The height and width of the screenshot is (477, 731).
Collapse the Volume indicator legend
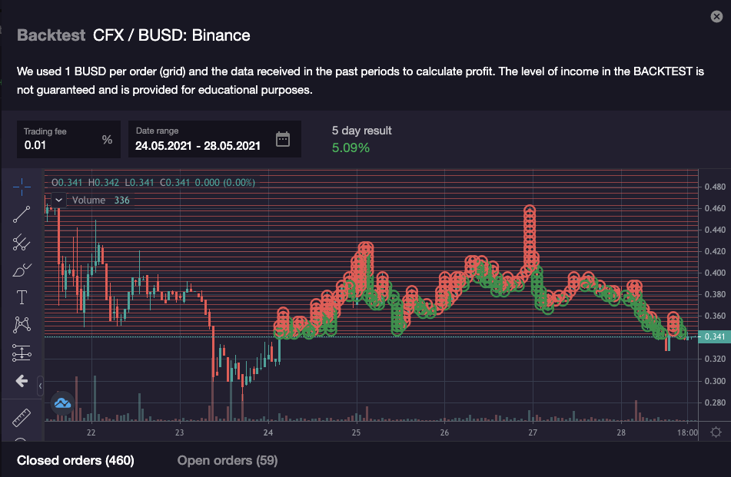(x=59, y=200)
